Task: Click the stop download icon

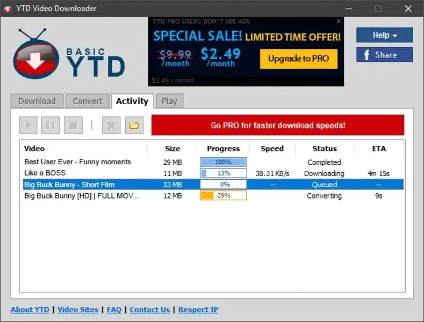Action: coord(73,126)
